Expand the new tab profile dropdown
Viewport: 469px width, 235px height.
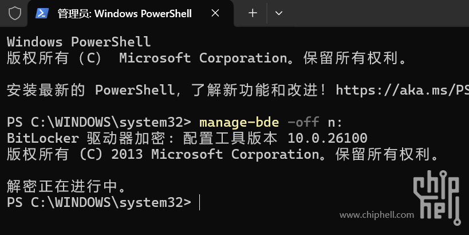(279, 13)
